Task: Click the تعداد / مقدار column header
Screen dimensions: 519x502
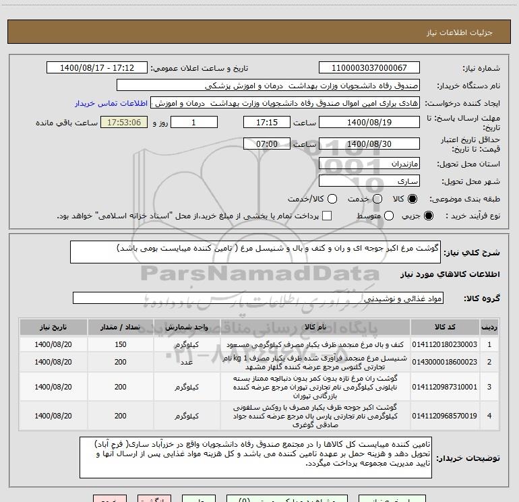Action: pyautogui.click(x=121, y=327)
